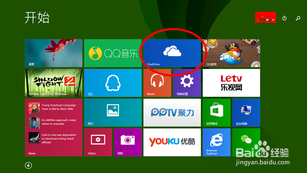Click the 'News' label on the News tile
This screenshot has width=307, height=173.
(32, 153)
